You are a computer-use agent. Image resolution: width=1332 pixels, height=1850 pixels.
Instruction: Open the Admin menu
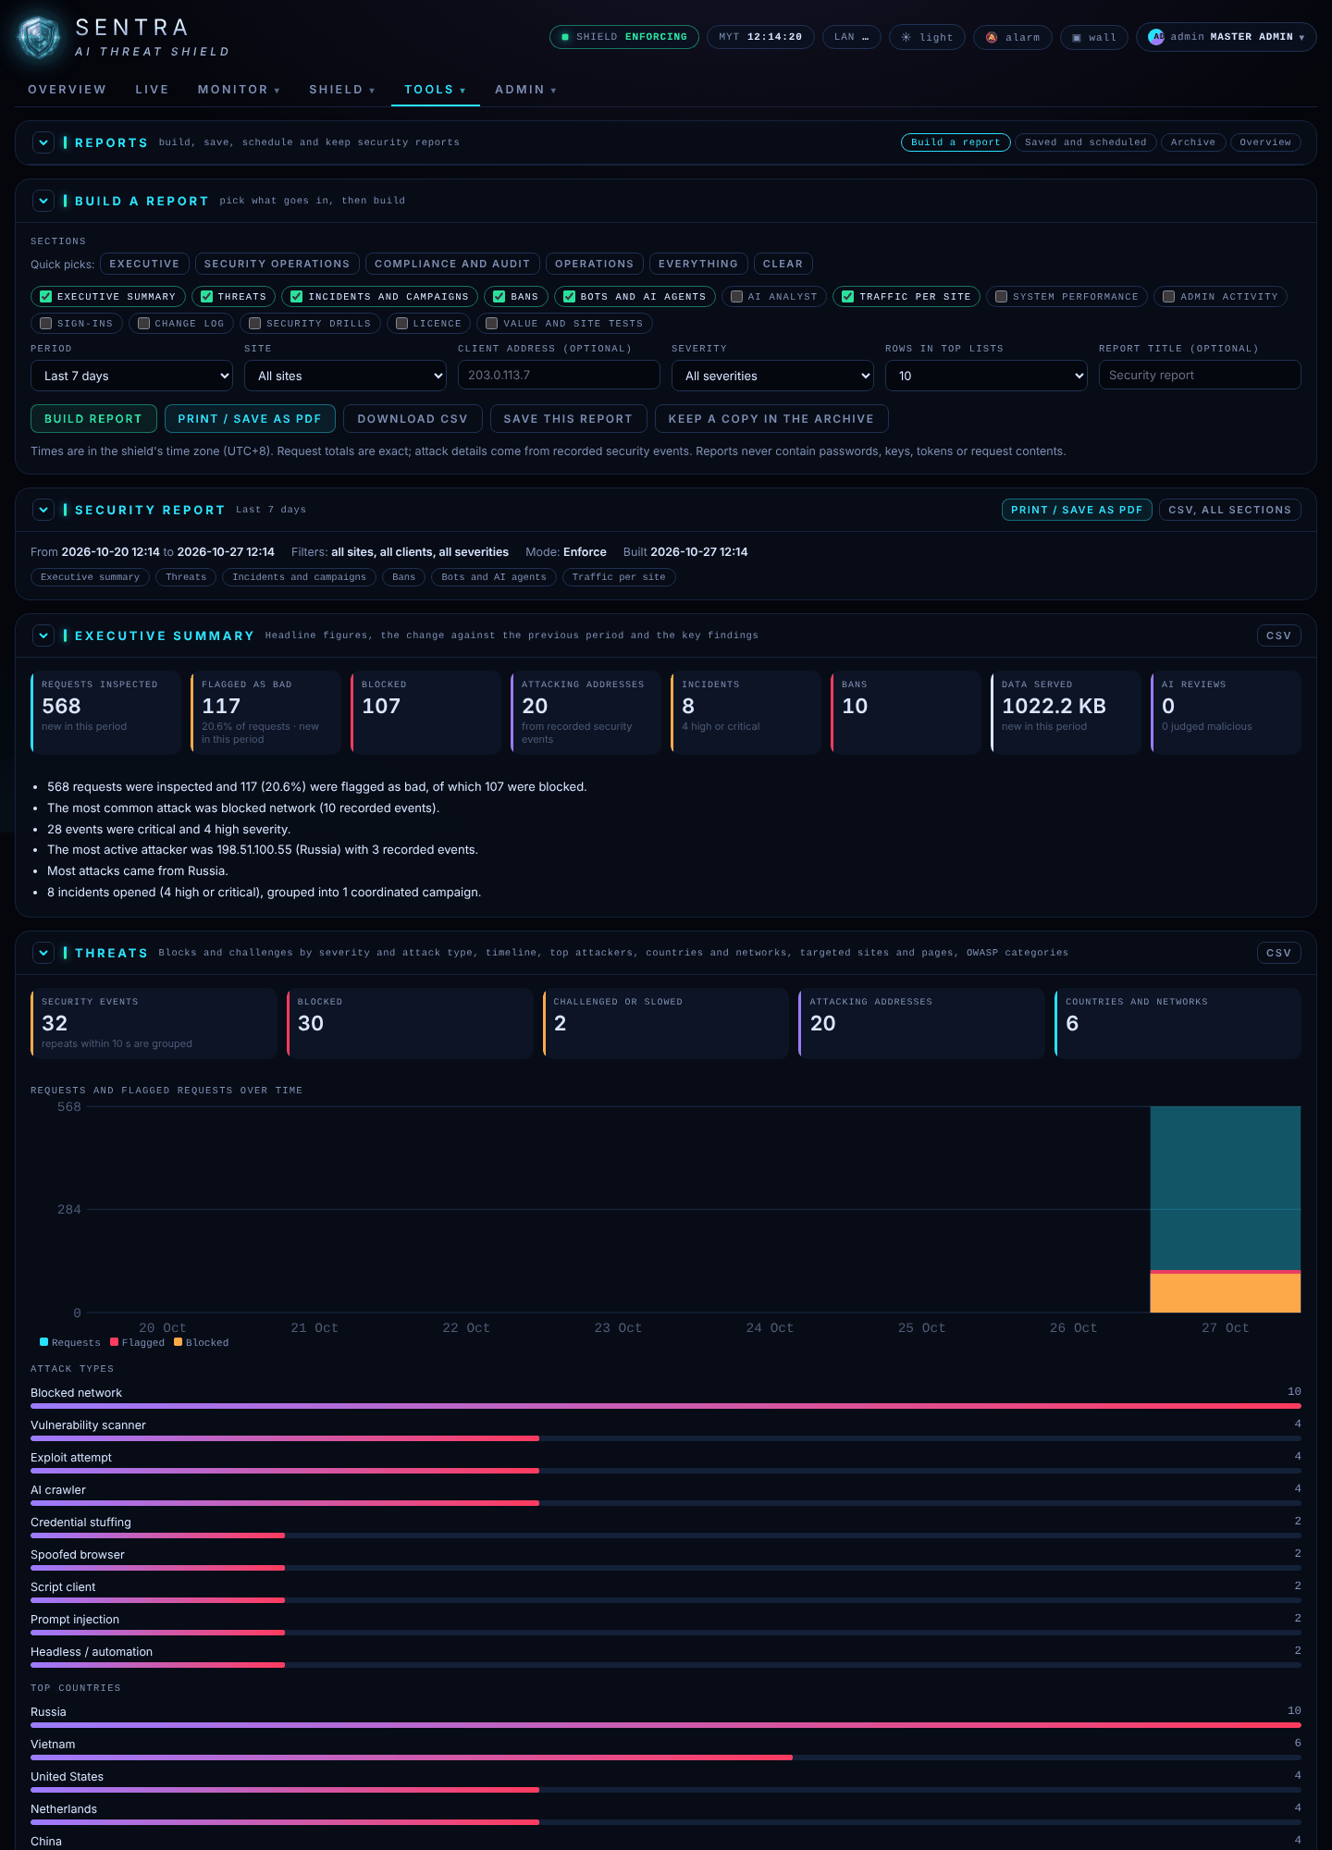(x=525, y=90)
